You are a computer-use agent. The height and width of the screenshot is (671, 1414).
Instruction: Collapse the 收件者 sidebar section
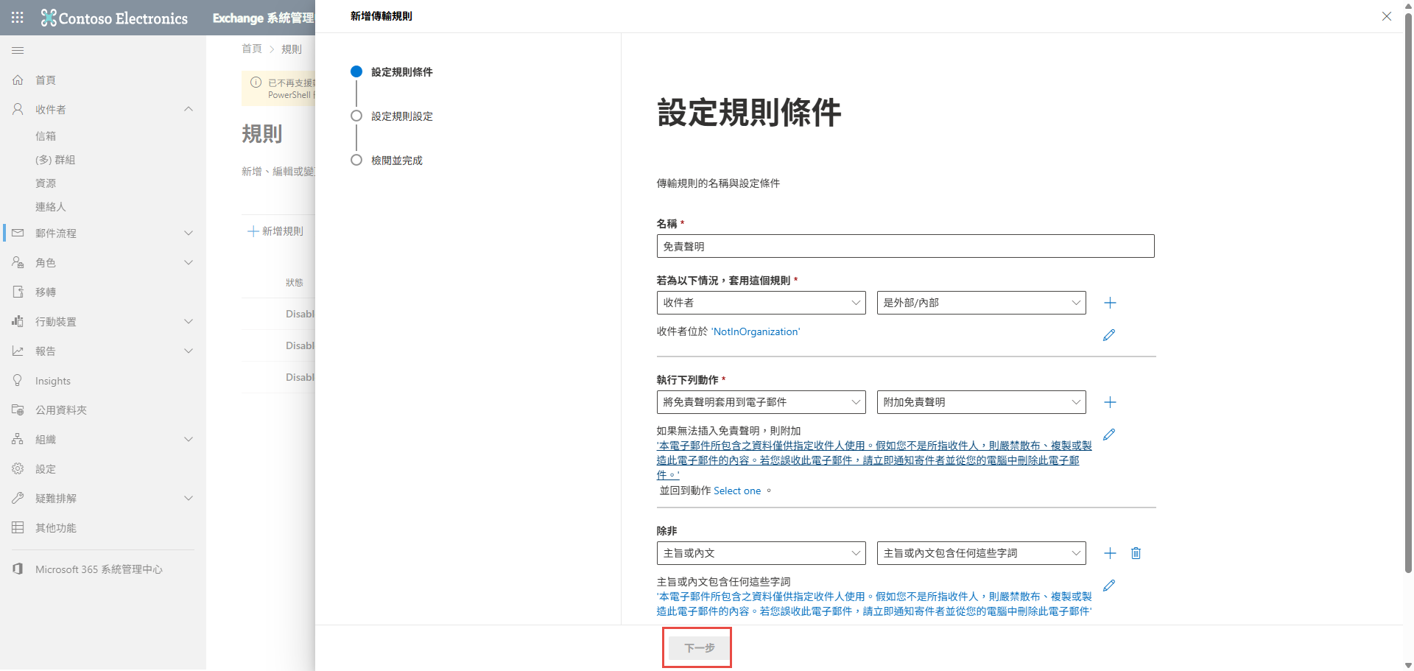pyautogui.click(x=189, y=109)
